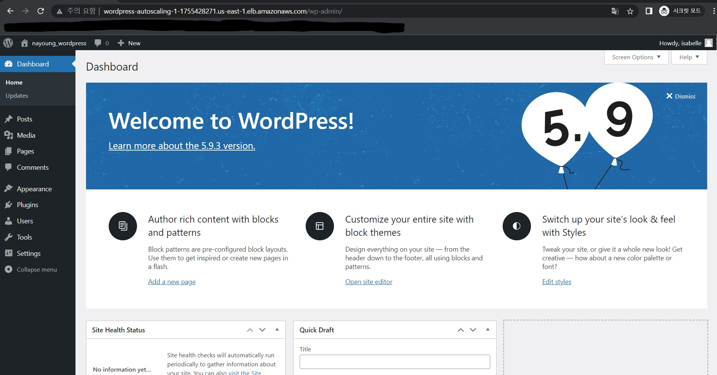The height and width of the screenshot is (375, 717).
Task: Move Site Health Status widget up
Action: 250,330
